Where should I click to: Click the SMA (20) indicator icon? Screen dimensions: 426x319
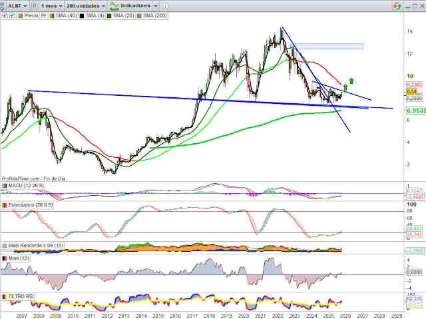108,14
